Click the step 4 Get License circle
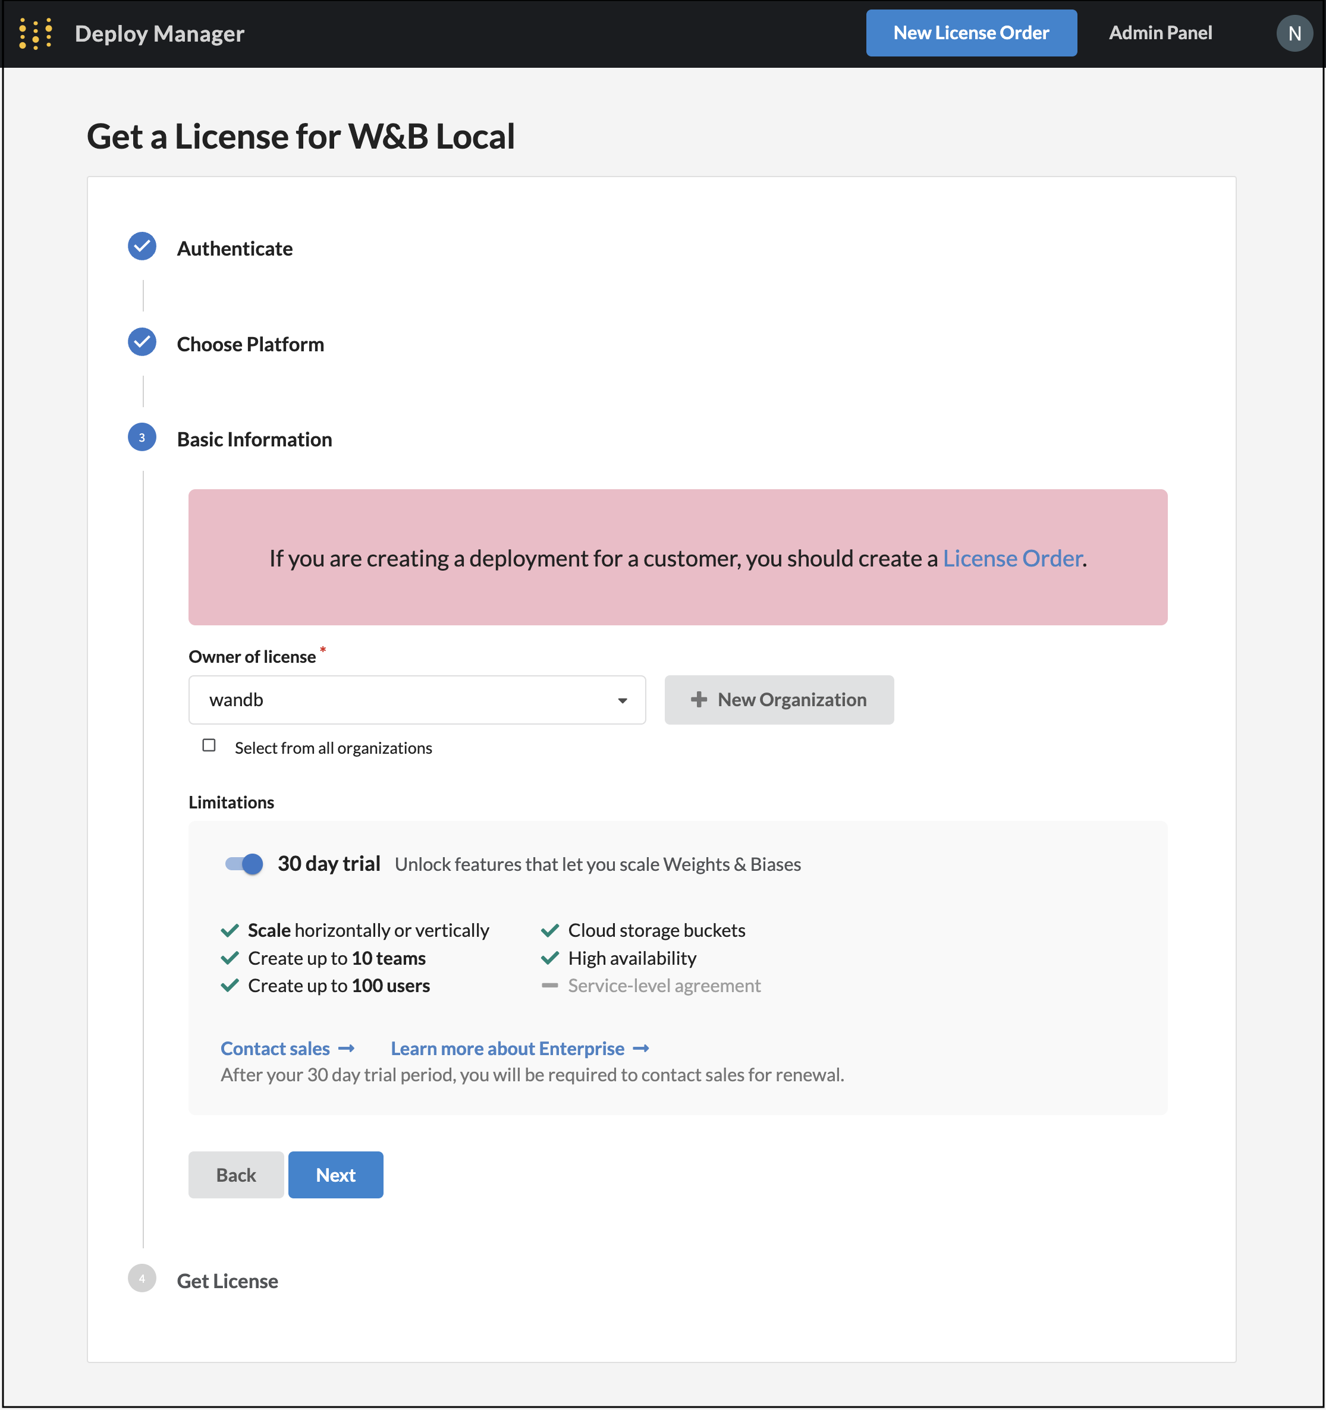1326x1410 pixels. point(142,1278)
